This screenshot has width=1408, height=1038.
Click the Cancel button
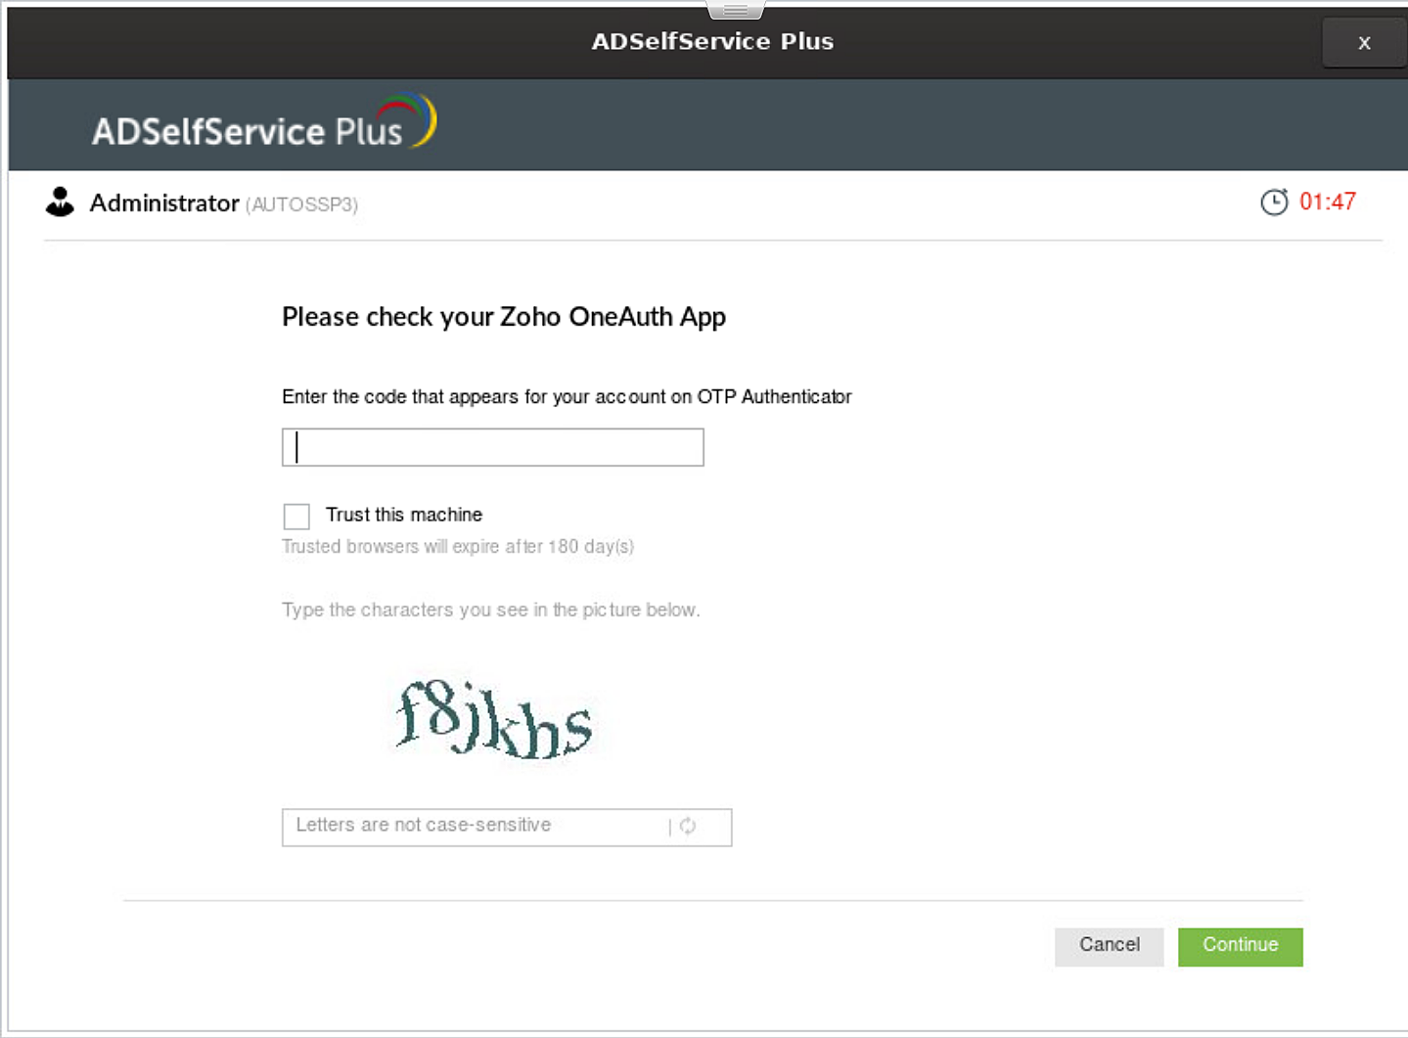1108,945
